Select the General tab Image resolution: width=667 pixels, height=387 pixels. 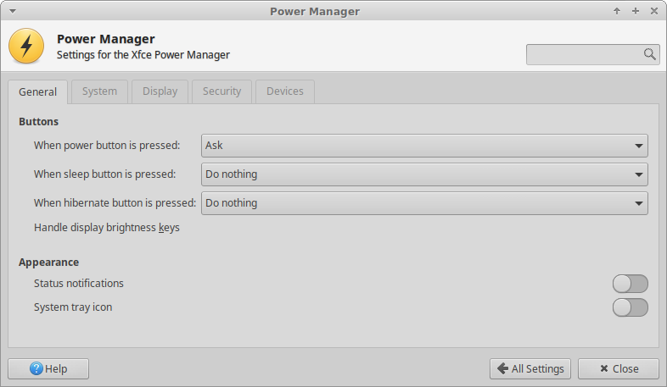37,92
